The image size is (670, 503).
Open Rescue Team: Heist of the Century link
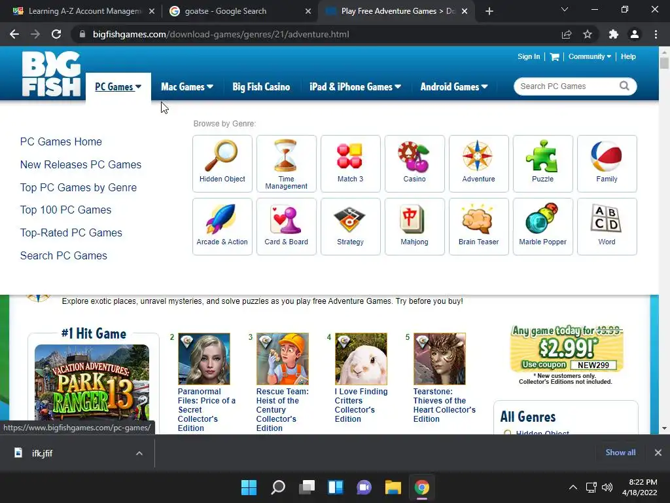pyautogui.click(x=282, y=410)
